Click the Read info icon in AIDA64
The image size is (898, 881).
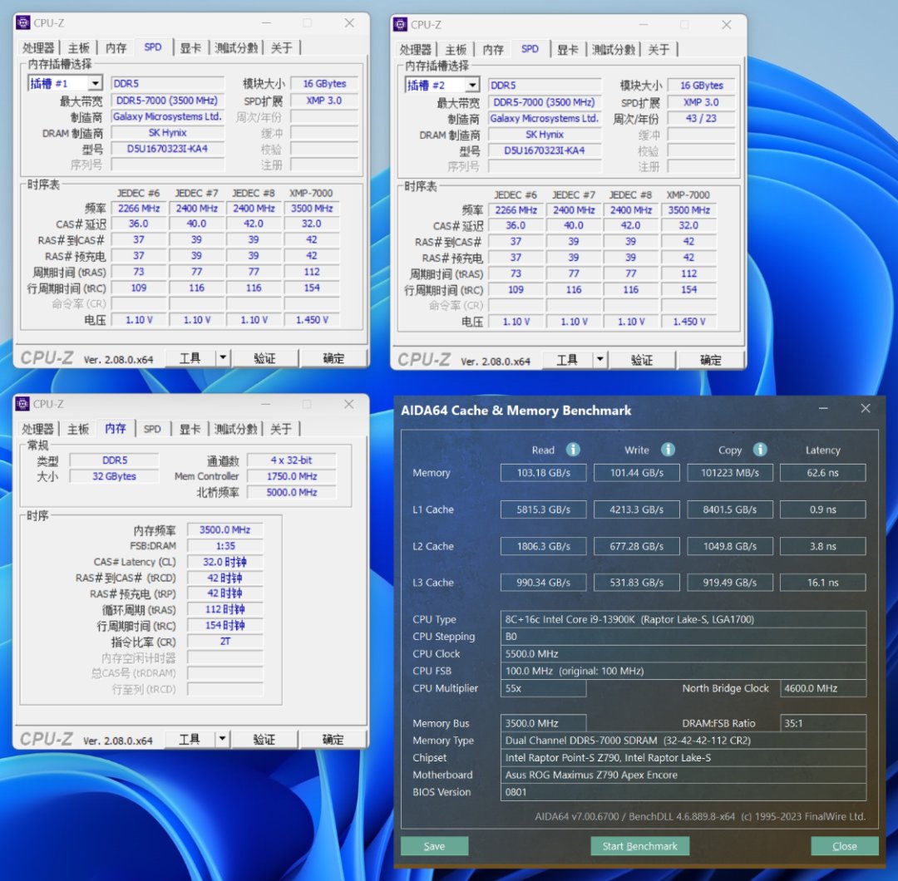point(573,450)
